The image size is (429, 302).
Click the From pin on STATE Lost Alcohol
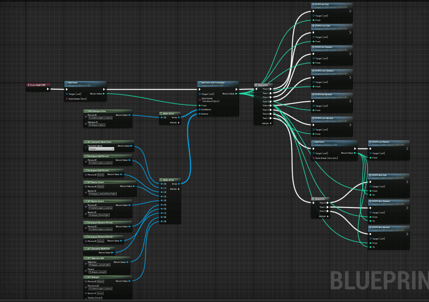coord(314,134)
